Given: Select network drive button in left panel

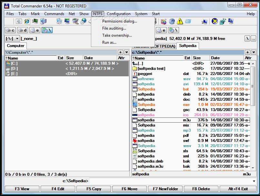Looking at the screenshot, I should coord(47,30).
